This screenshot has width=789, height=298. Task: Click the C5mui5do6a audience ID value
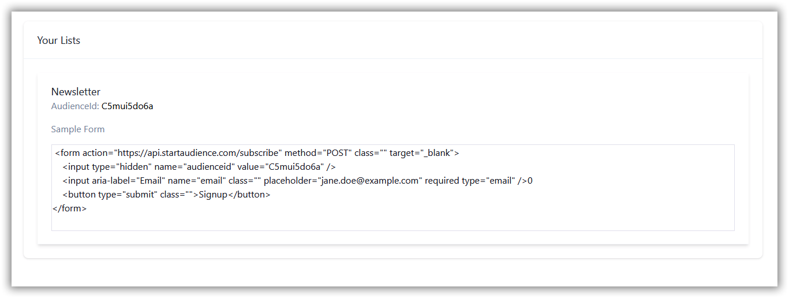pos(127,106)
